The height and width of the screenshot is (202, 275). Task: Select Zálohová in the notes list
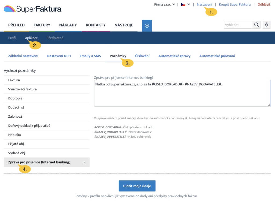click(15, 117)
